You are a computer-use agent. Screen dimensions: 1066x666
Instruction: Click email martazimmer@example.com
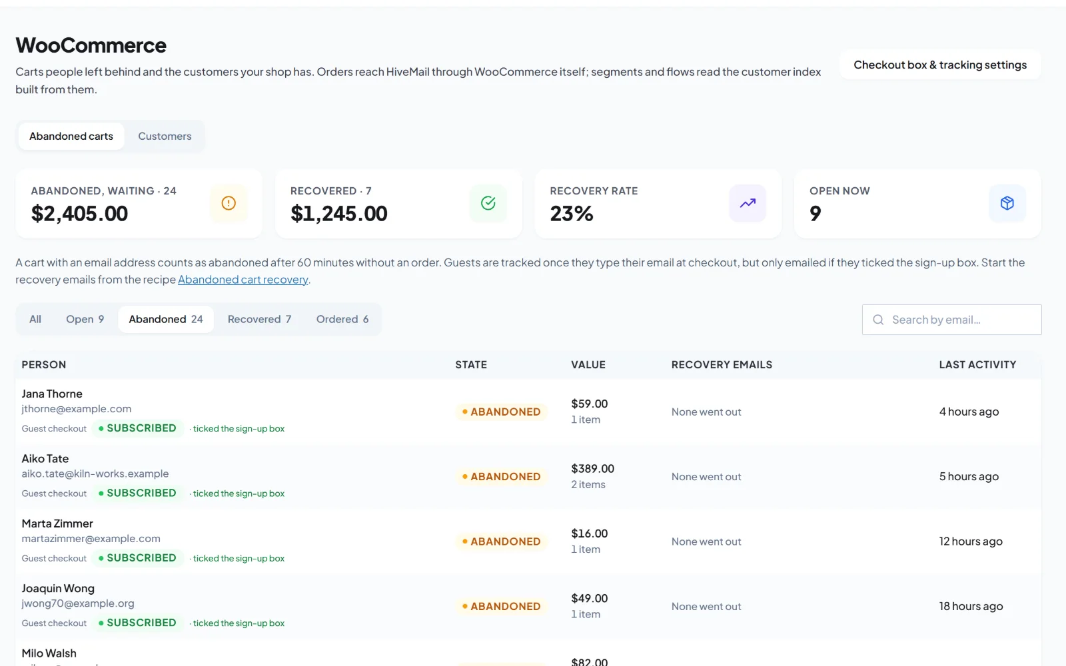coord(91,539)
